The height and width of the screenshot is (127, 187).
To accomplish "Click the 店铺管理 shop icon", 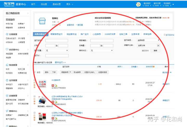I will click(x=7, y=96).
